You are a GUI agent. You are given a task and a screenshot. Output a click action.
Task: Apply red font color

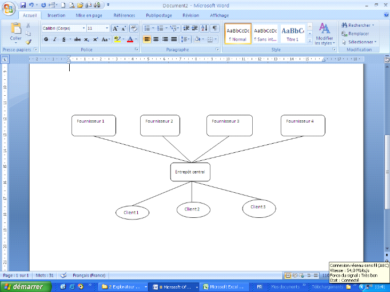pyautogui.click(x=130, y=39)
